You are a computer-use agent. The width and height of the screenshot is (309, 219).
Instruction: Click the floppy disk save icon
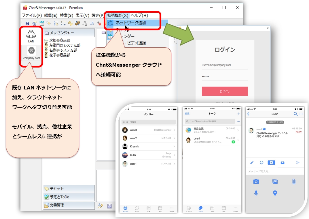pyautogui.click(x=109, y=206)
